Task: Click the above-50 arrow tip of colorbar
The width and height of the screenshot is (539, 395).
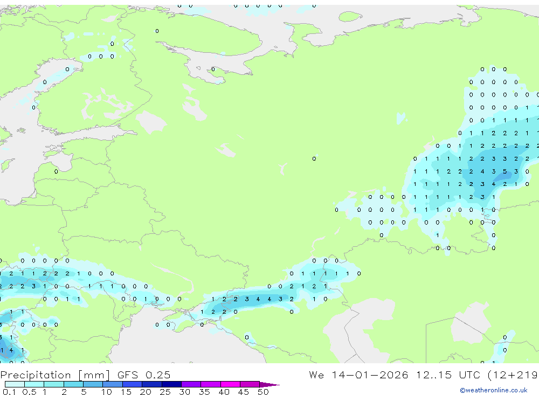Action: tap(269, 384)
